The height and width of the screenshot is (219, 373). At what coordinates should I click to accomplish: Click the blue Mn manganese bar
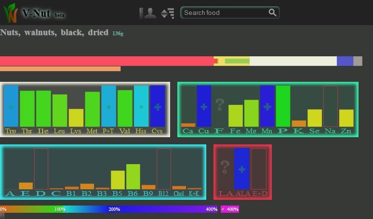[x=267, y=106]
